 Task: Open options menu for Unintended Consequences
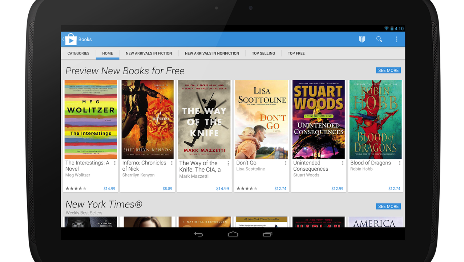coord(343,163)
